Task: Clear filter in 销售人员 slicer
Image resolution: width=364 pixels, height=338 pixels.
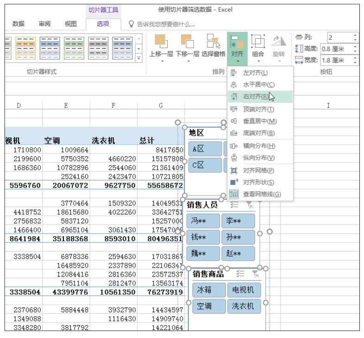Action: pyautogui.click(x=250, y=204)
